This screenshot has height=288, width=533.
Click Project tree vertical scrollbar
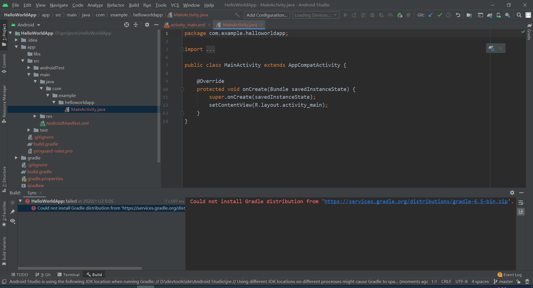click(159, 96)
